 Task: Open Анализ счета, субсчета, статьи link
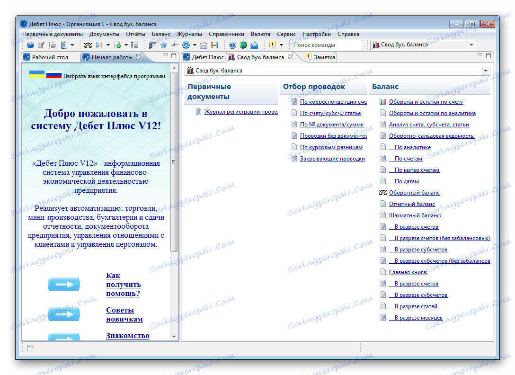coord(429,125)
